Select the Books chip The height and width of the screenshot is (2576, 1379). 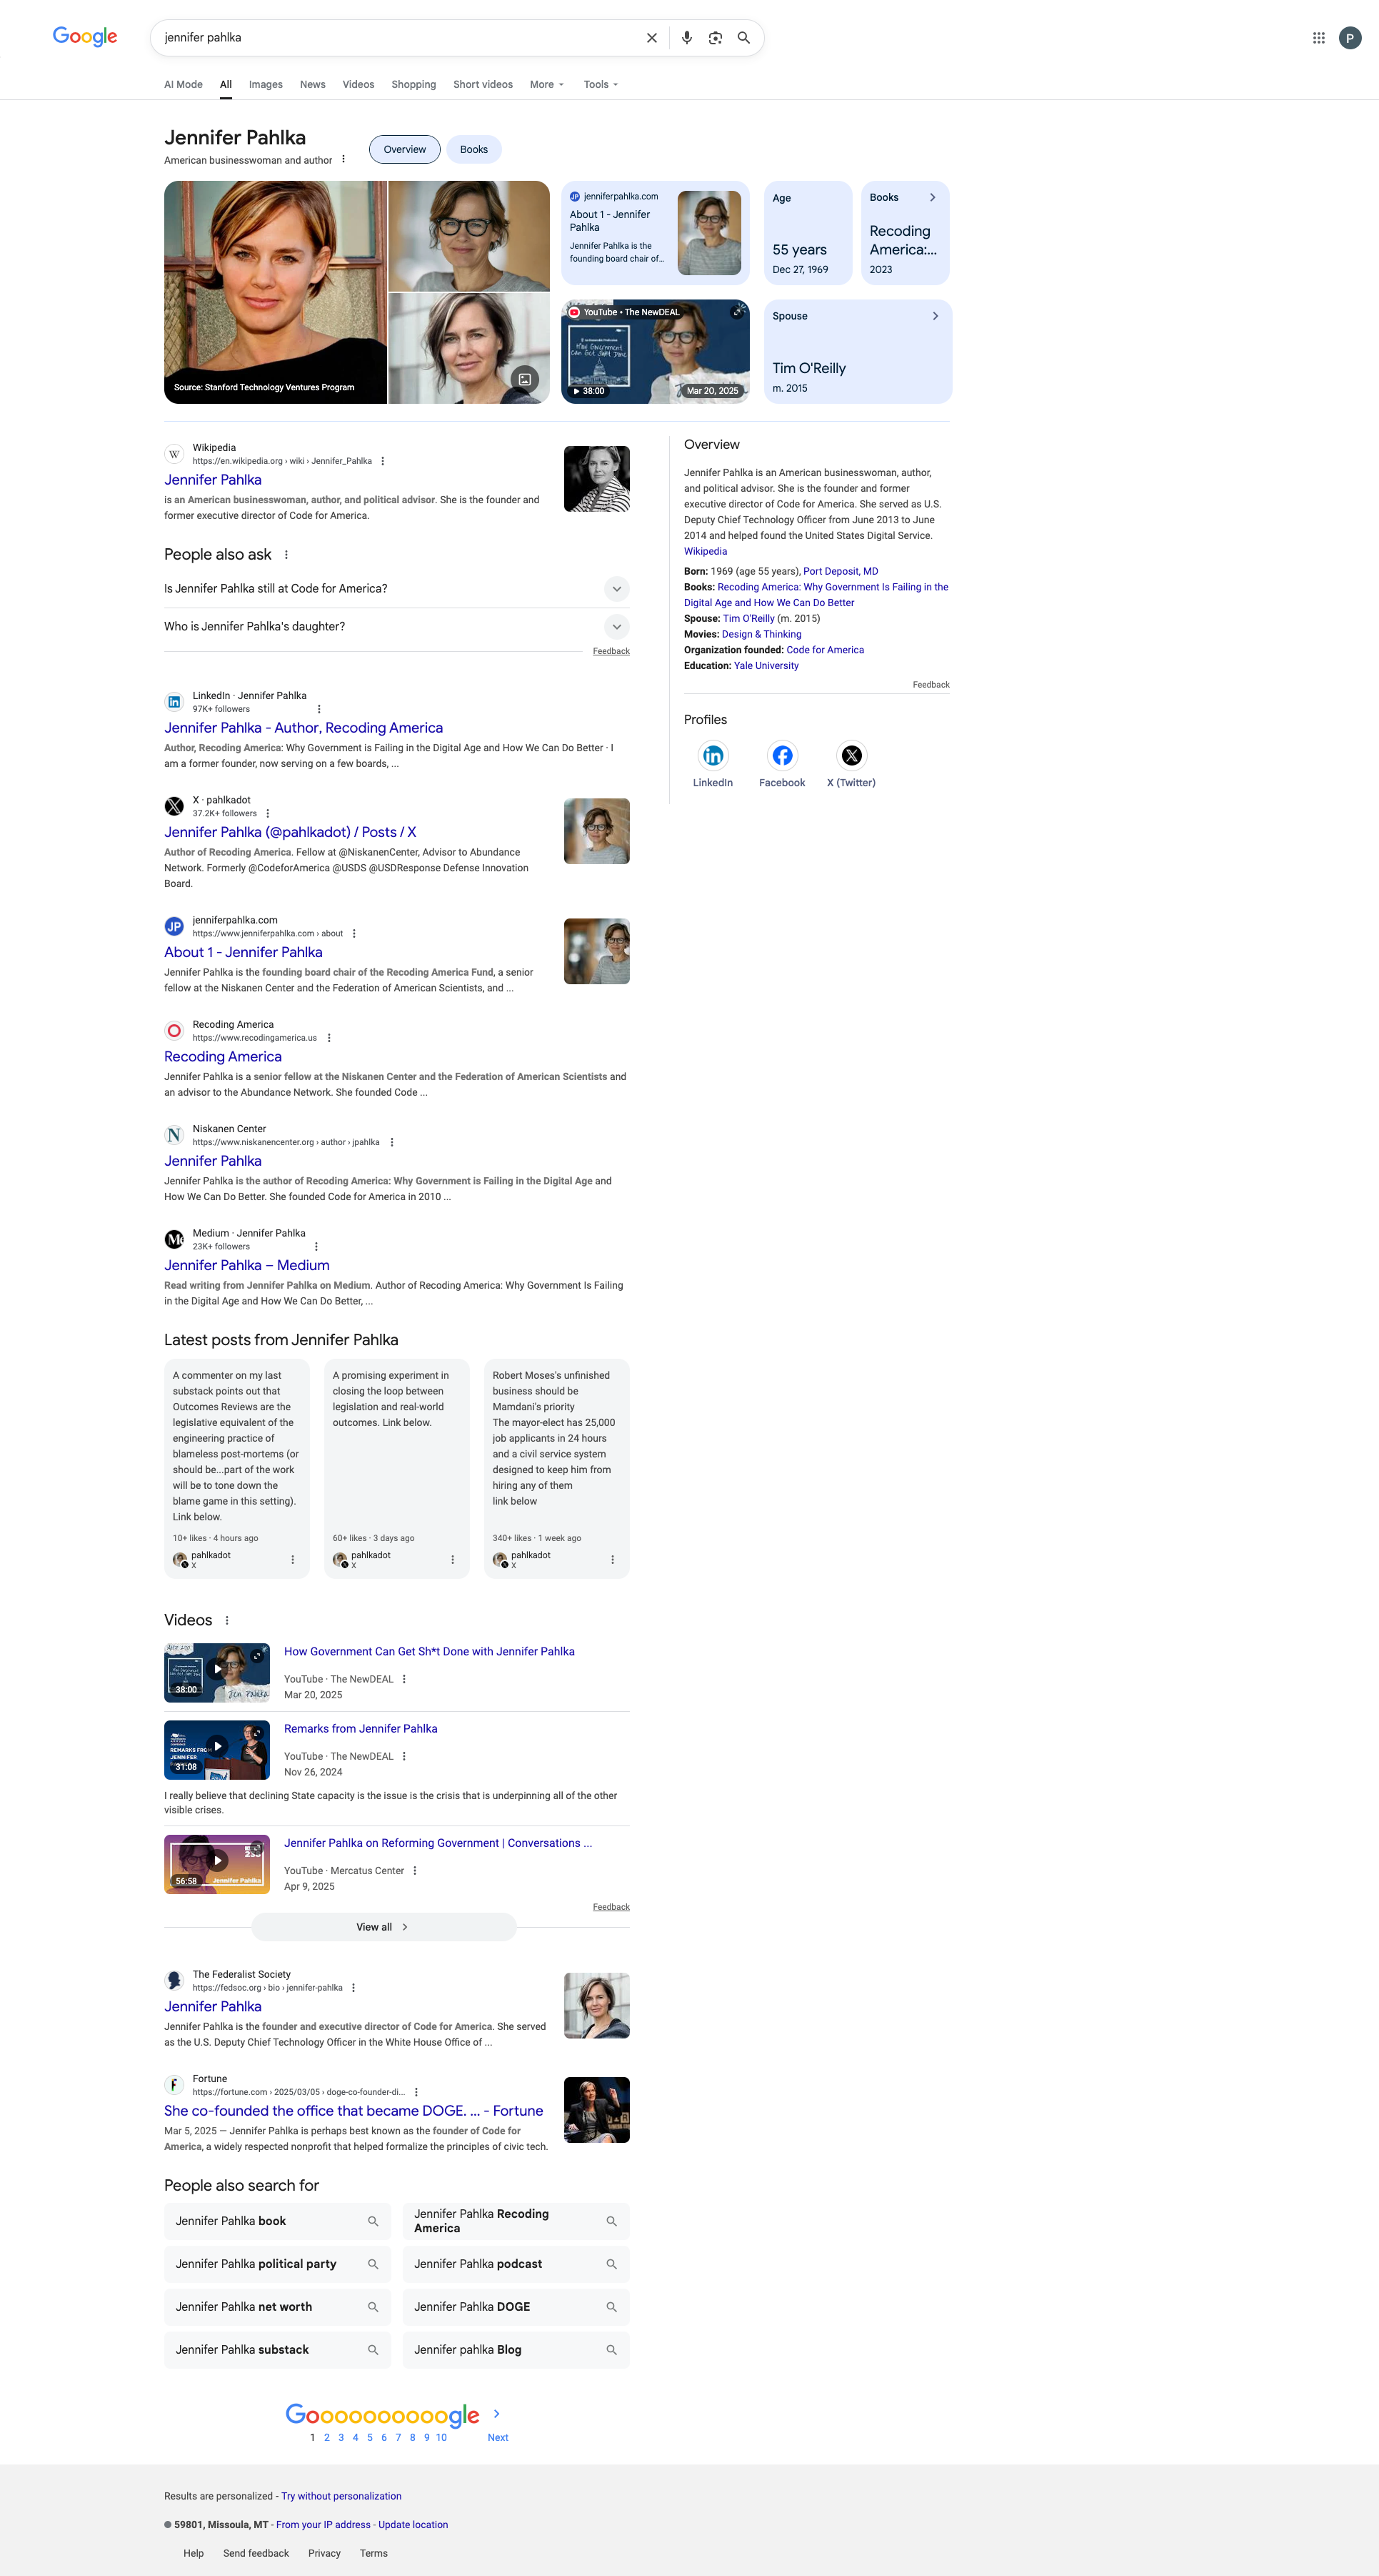pyautogui.click(x=473, y=150)
